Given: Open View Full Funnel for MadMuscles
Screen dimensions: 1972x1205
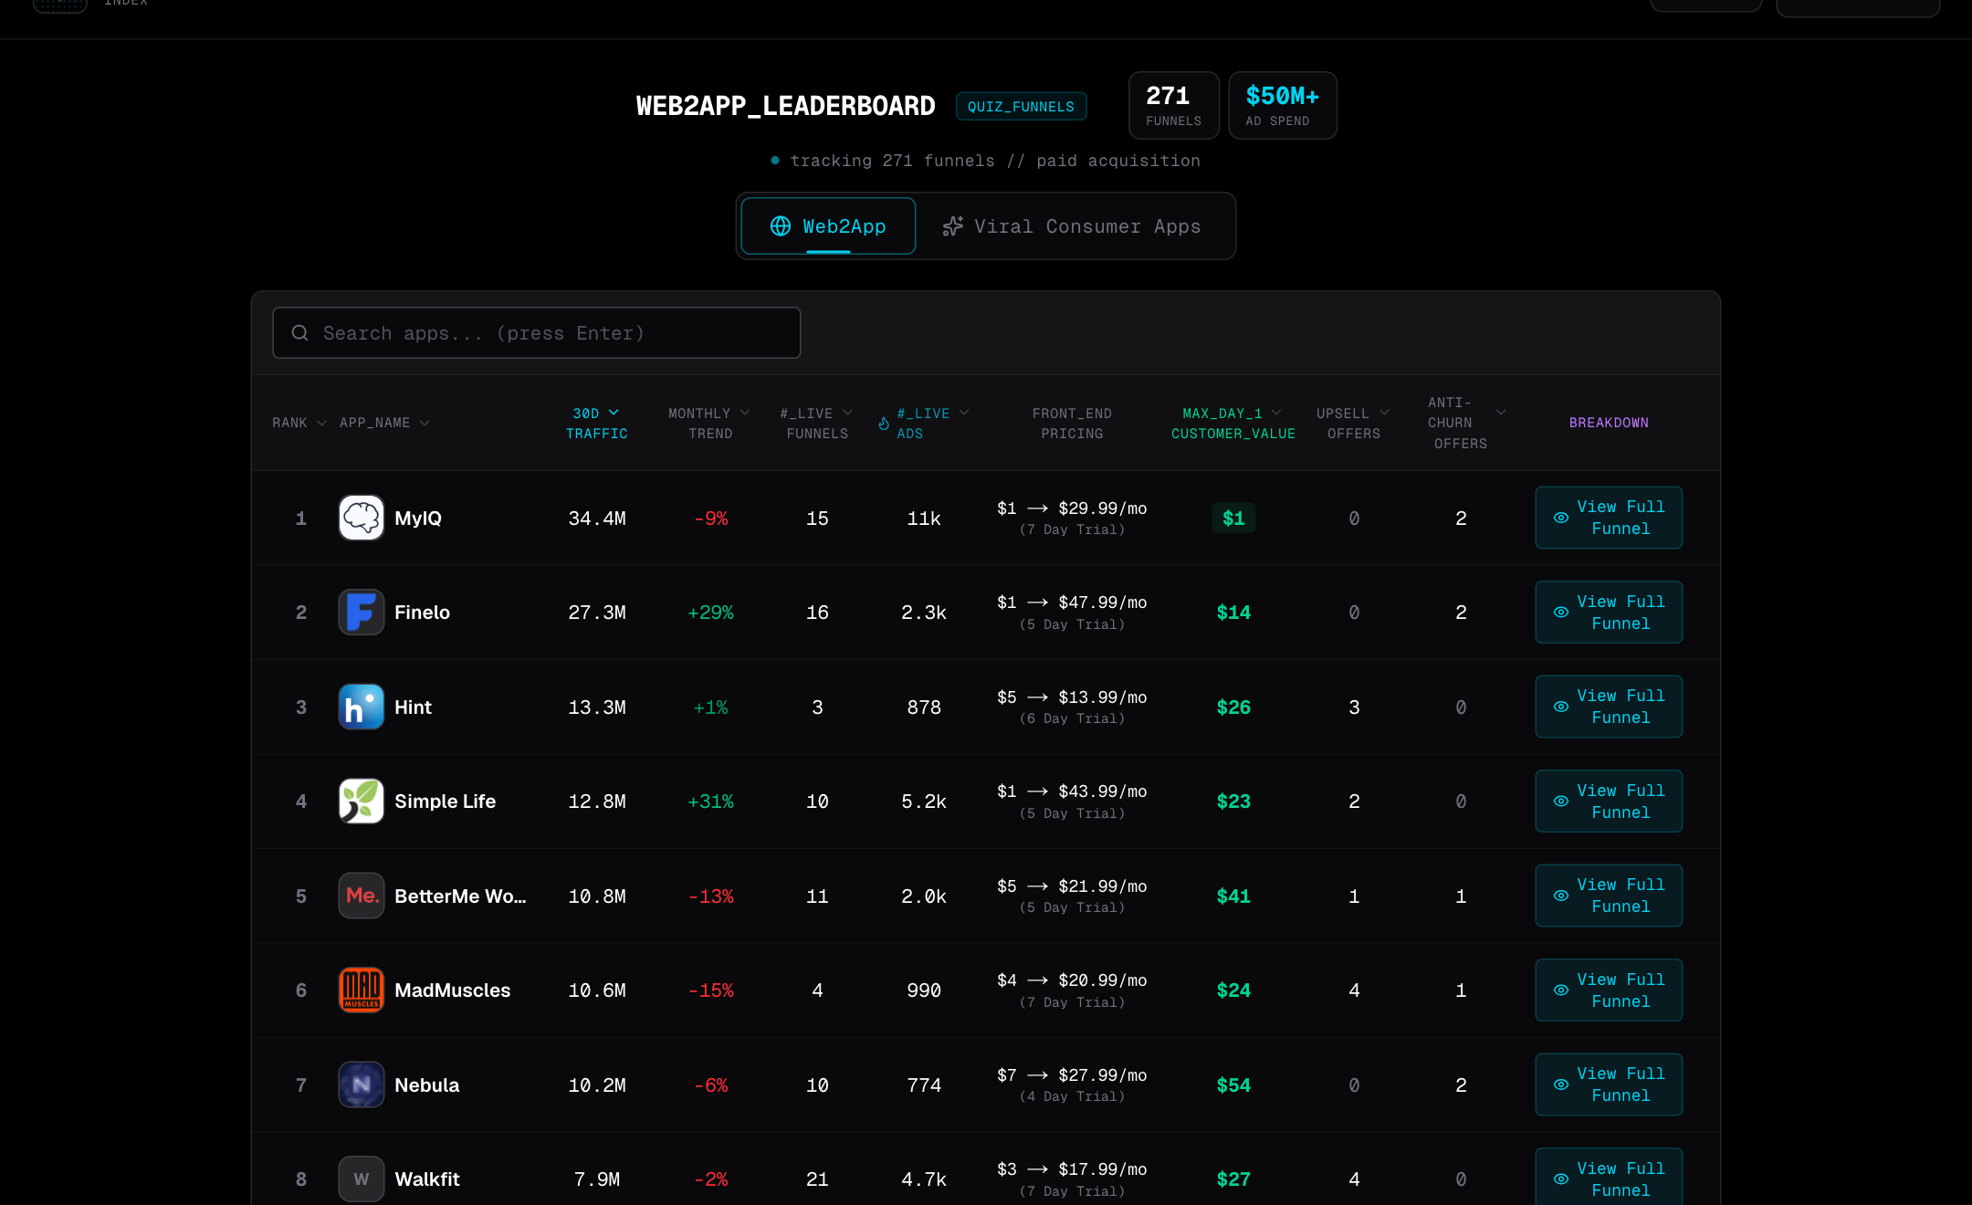Looking at the screenshot, I should pos(1609,990).
